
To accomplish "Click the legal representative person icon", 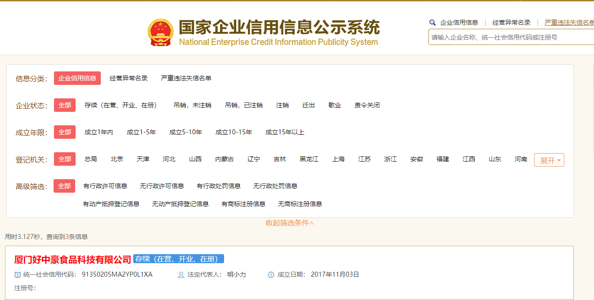I will point(181,274).
